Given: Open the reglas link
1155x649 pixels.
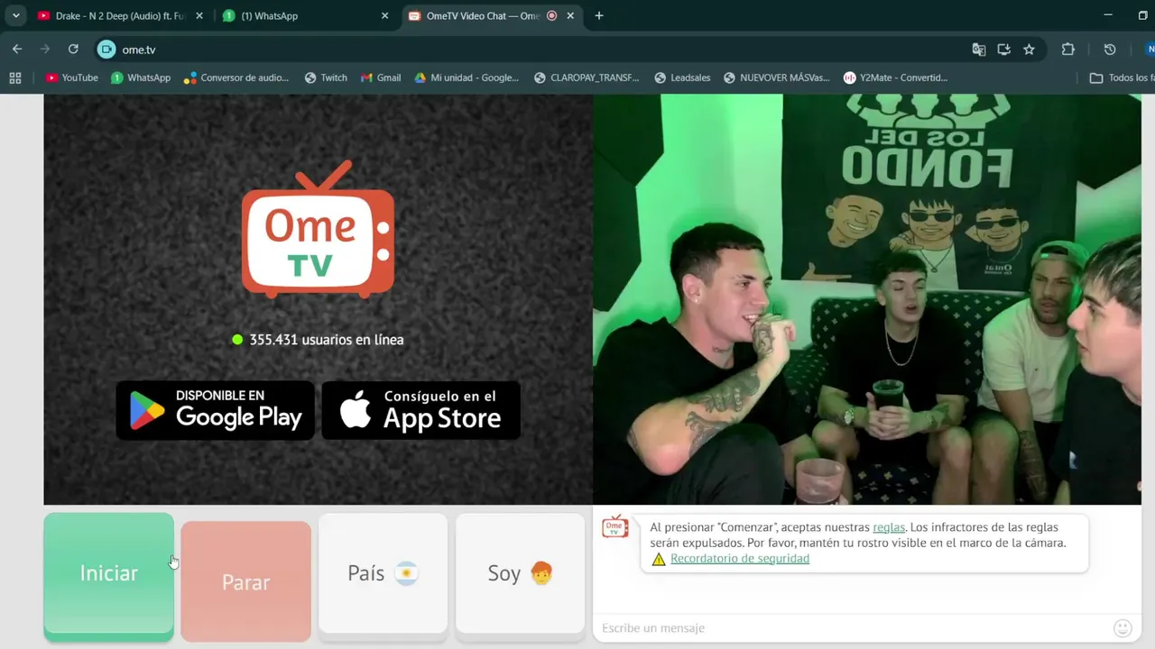Looking at the screenshot, I should click(889, 527).
